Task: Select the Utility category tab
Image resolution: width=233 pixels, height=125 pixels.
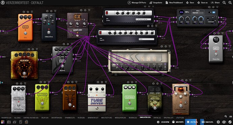Action: pos(180,118)
